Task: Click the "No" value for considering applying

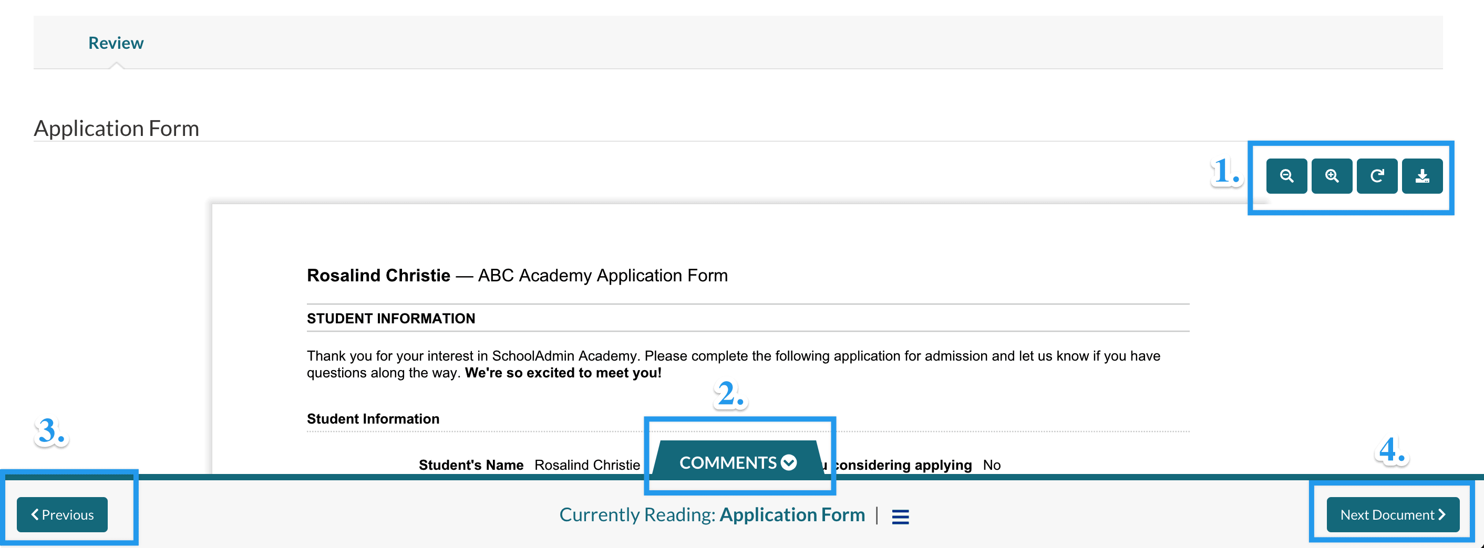Action: tap(992, 465)
